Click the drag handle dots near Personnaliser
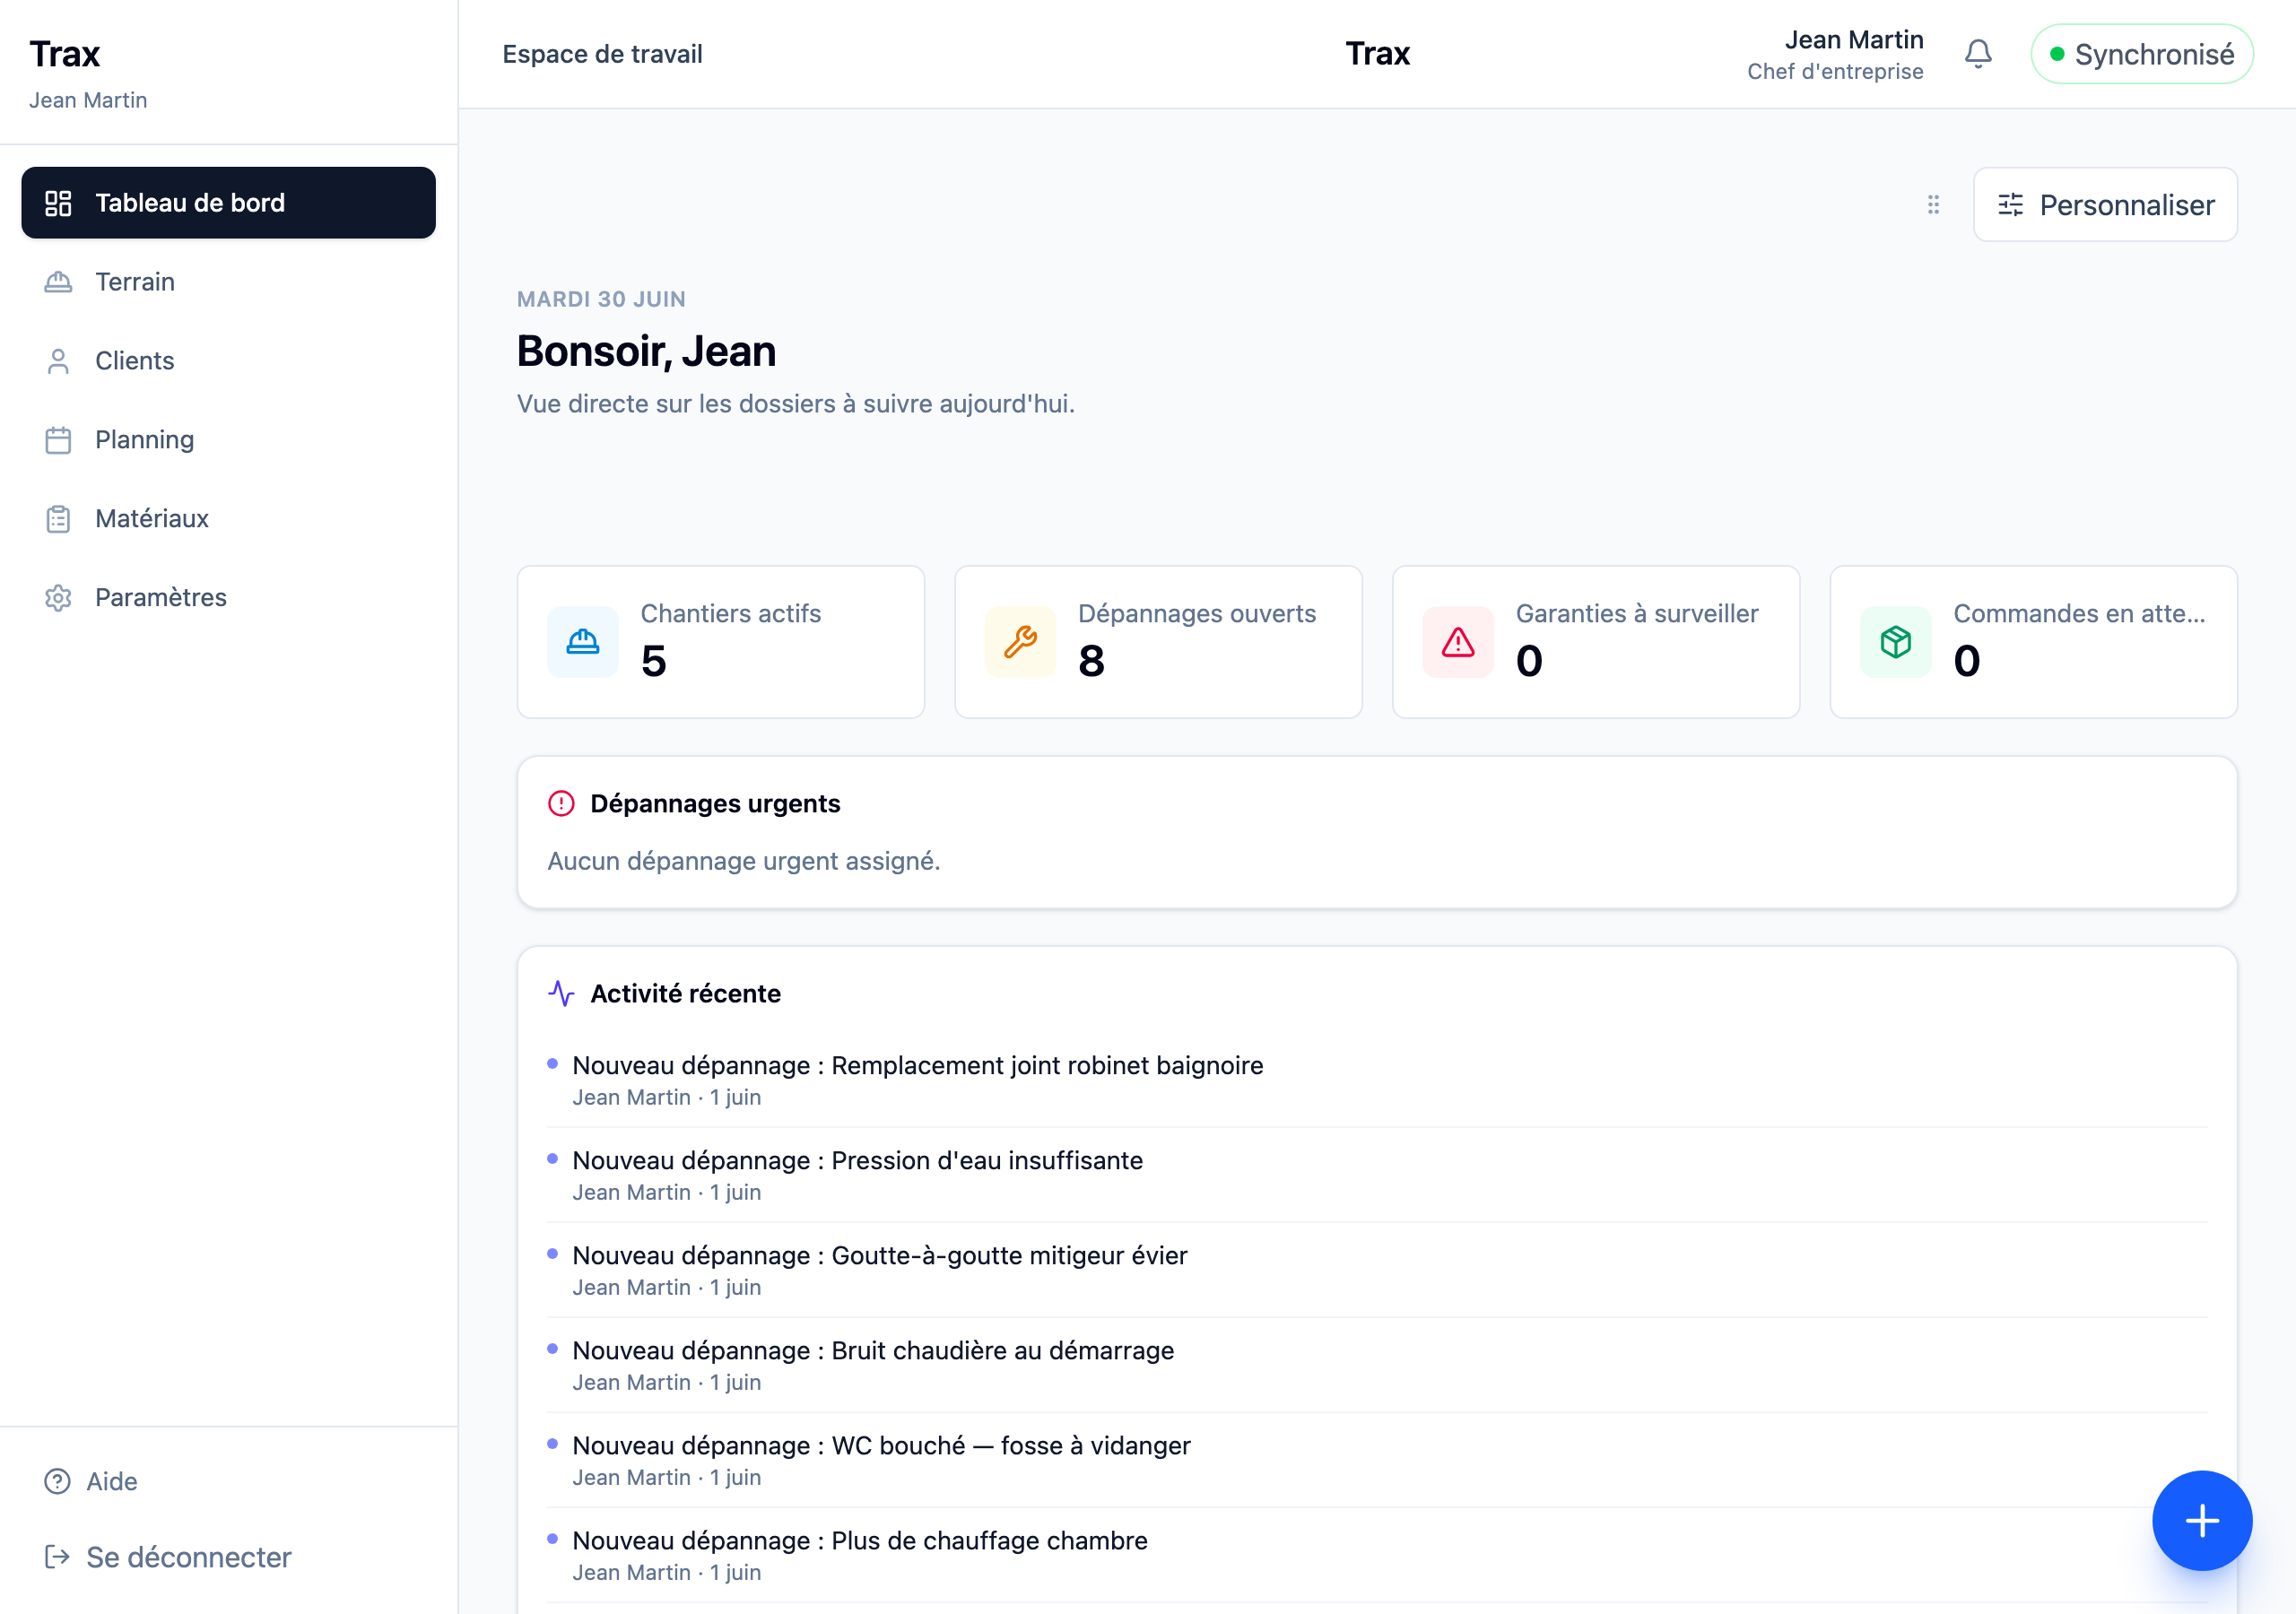 point(1933,205)
